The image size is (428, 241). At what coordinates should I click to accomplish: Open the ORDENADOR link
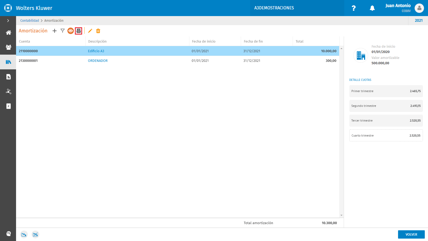98,61
